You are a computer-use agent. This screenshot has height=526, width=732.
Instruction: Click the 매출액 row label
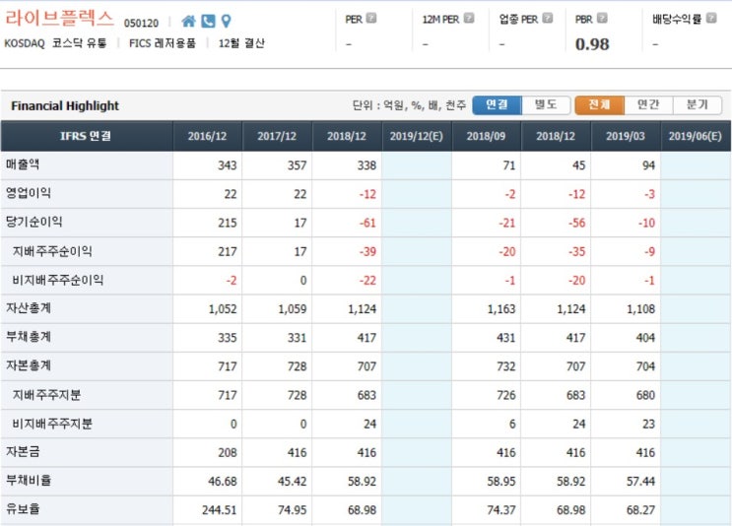[x=23, y=164]
